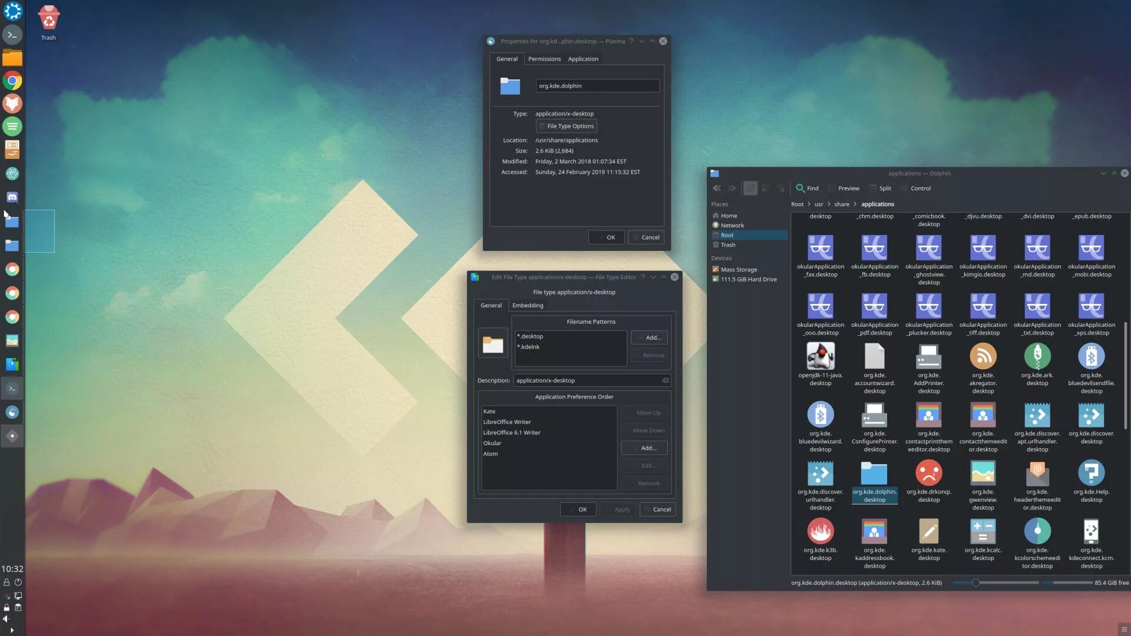Select the org.kde.akregator.desktop RSS icon
The image size is (1131, 636).
coord(983,356)
